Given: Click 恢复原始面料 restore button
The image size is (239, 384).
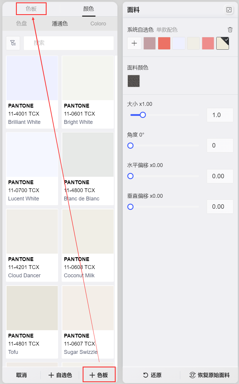Looking at the screenshot, I should pyautogui.click(x=209, y=375).
